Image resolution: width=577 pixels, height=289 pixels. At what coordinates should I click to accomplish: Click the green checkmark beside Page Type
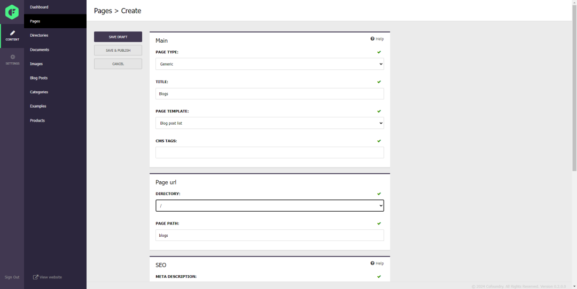point(379,52)
